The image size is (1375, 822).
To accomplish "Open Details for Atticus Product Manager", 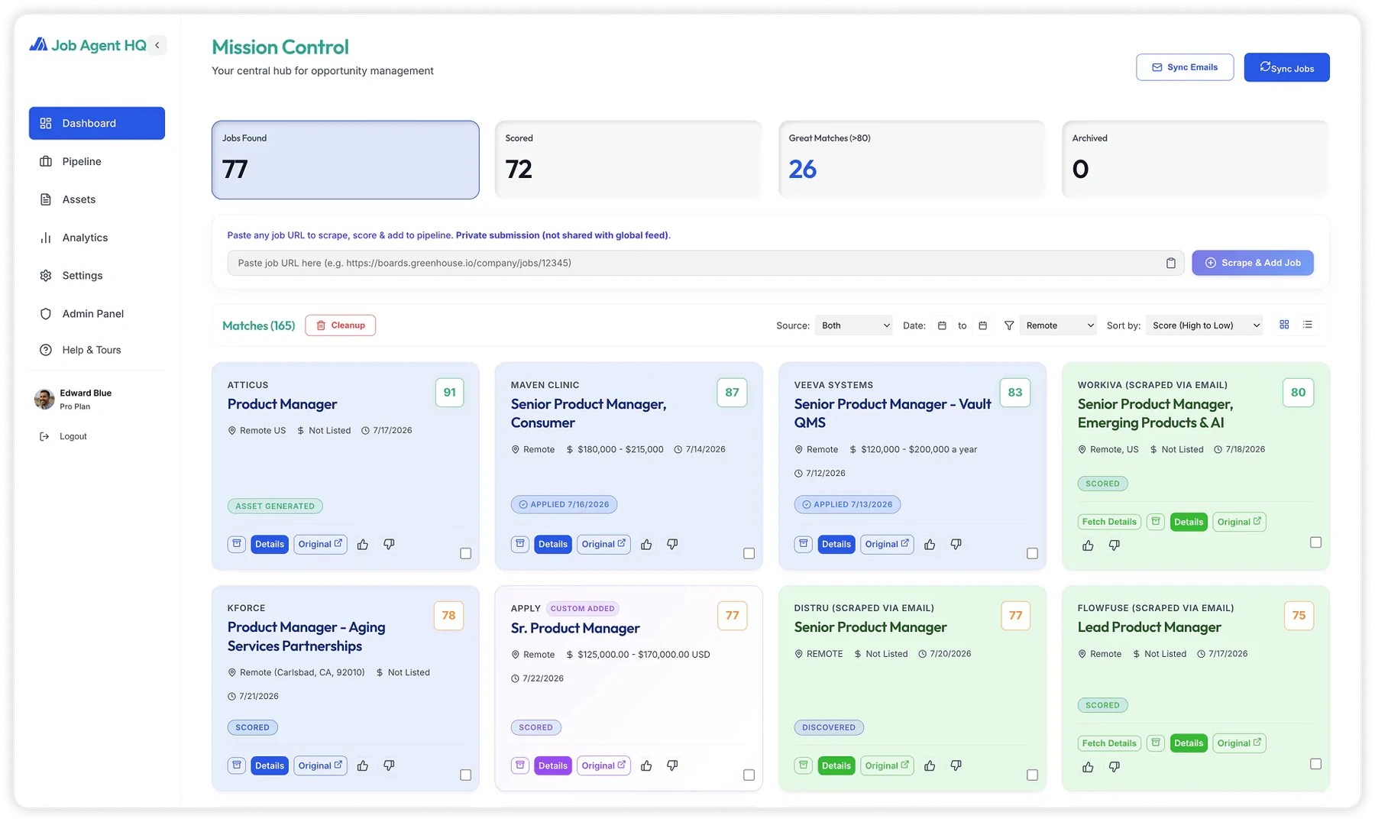I will click(270, 544).
